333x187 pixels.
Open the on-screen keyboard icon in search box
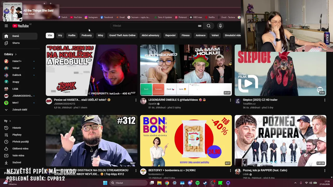coord(200,26)
